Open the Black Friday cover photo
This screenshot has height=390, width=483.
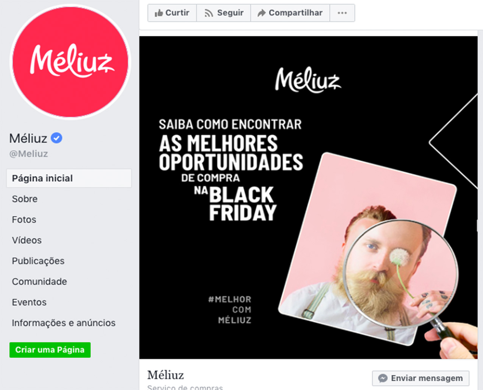pyautogui.click(x=308, y=197)
